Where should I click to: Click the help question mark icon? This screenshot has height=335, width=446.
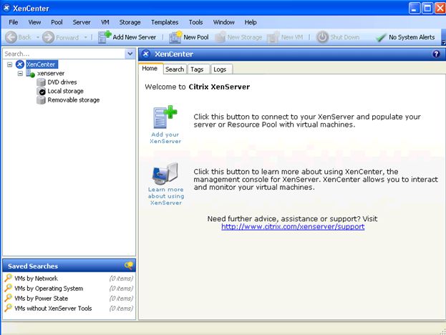coord(436,54)
